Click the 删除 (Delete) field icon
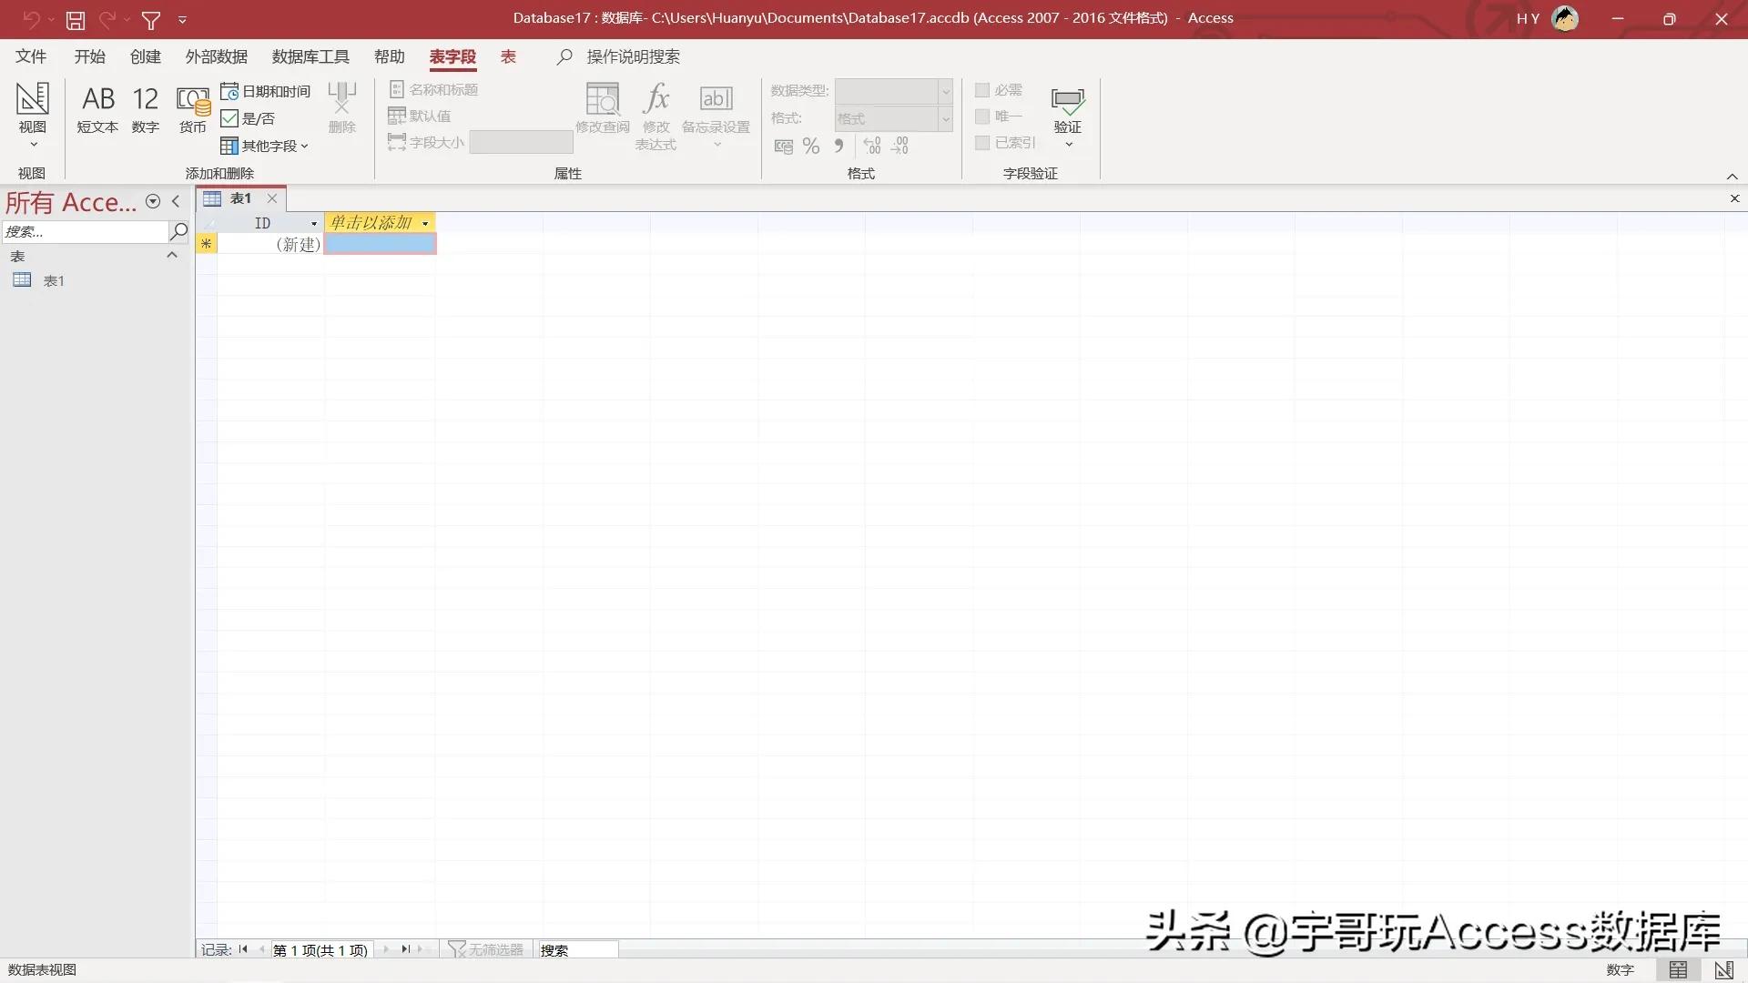This screenshot has height=983, width=1748. pos(341,109)
